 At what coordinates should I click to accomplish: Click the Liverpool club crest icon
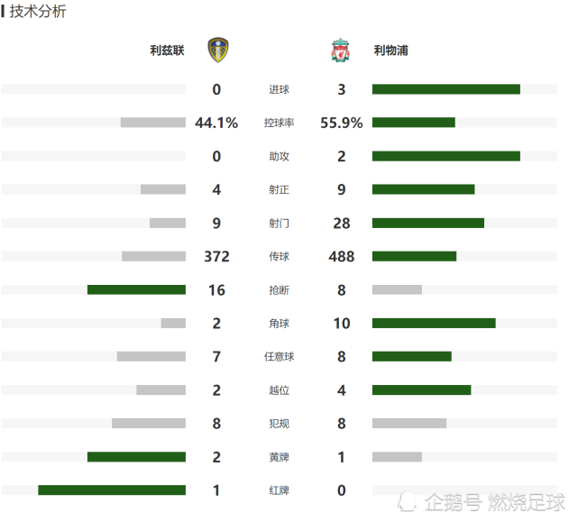click(x=340, y=50)
